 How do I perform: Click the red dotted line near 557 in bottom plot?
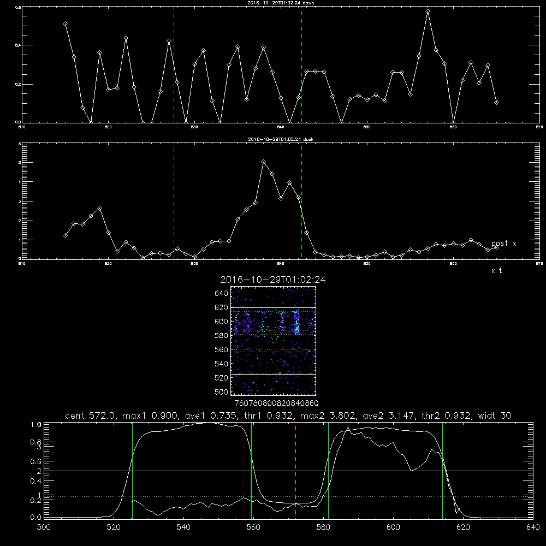(x=244, y=470)
